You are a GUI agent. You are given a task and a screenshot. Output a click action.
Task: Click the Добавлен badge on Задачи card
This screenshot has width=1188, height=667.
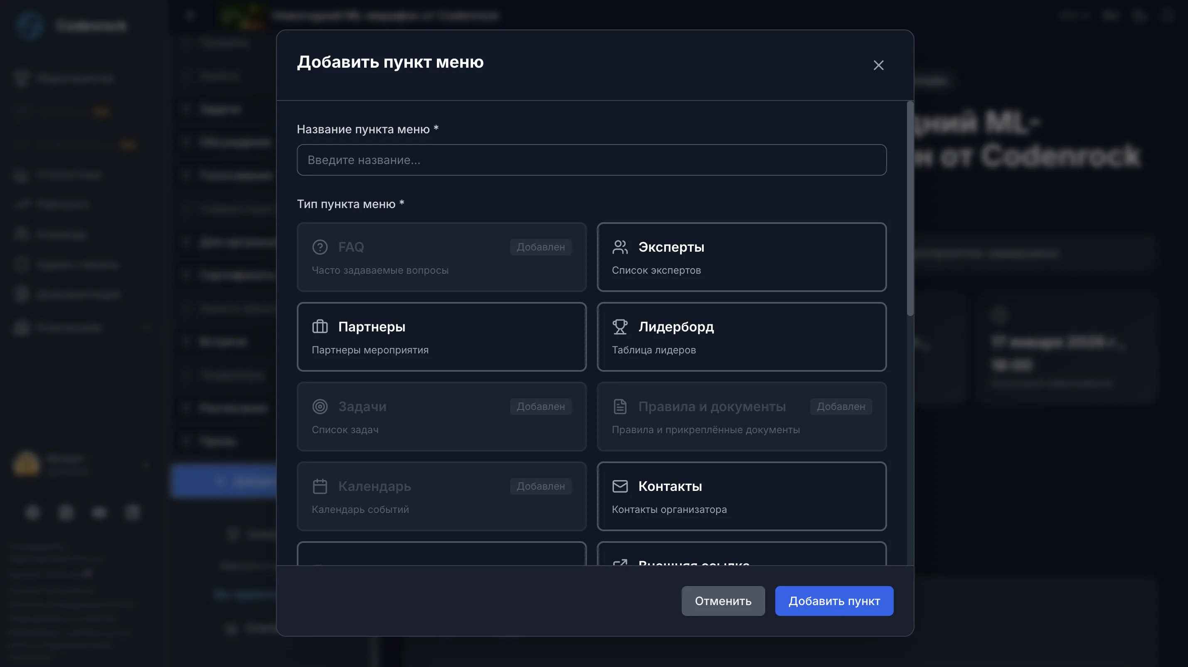click(540, 406)
